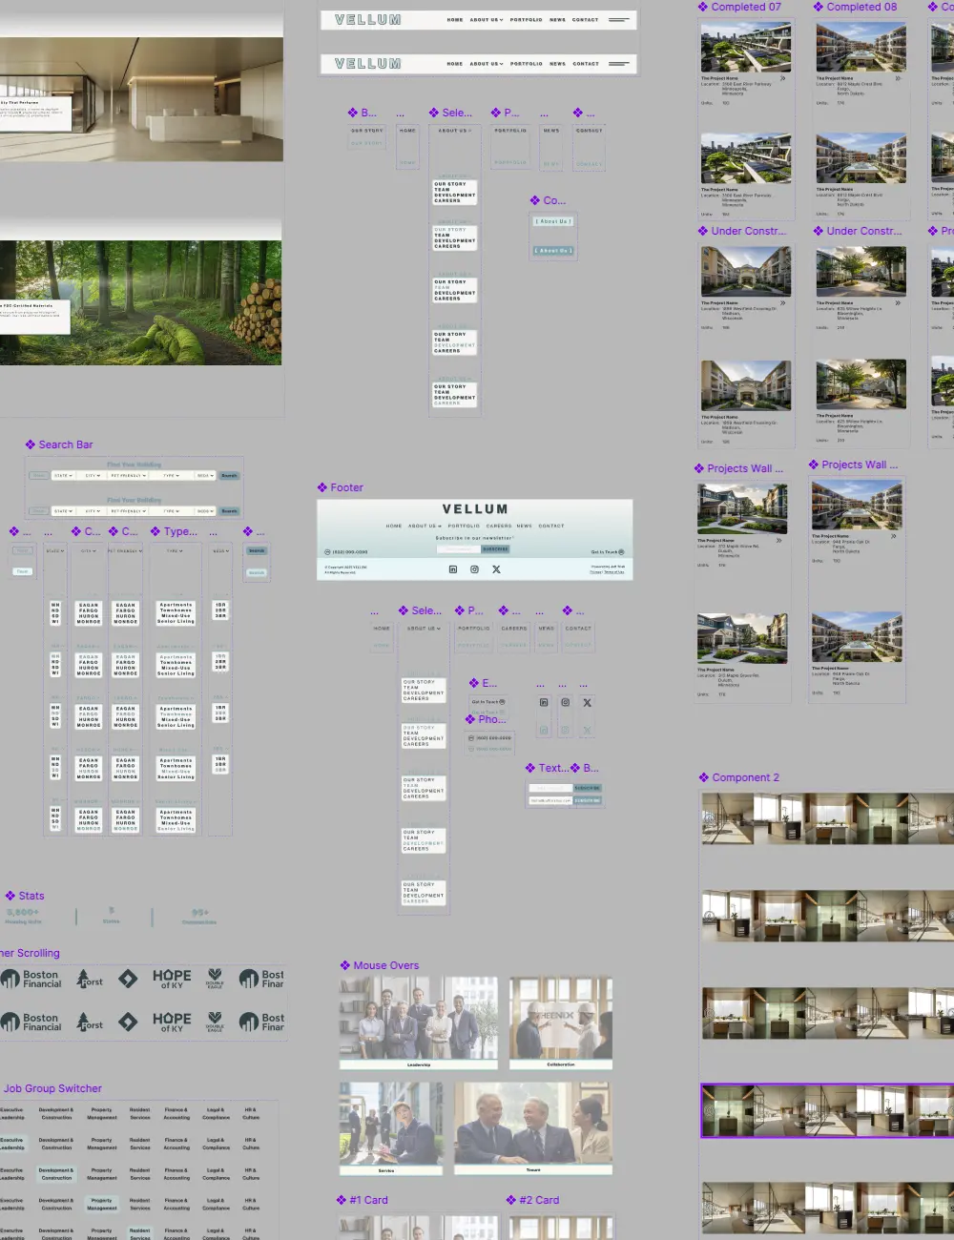Click CAREERS in the Footer navigation row
This screenshot has height=1240, width=954.
[499, 526]
